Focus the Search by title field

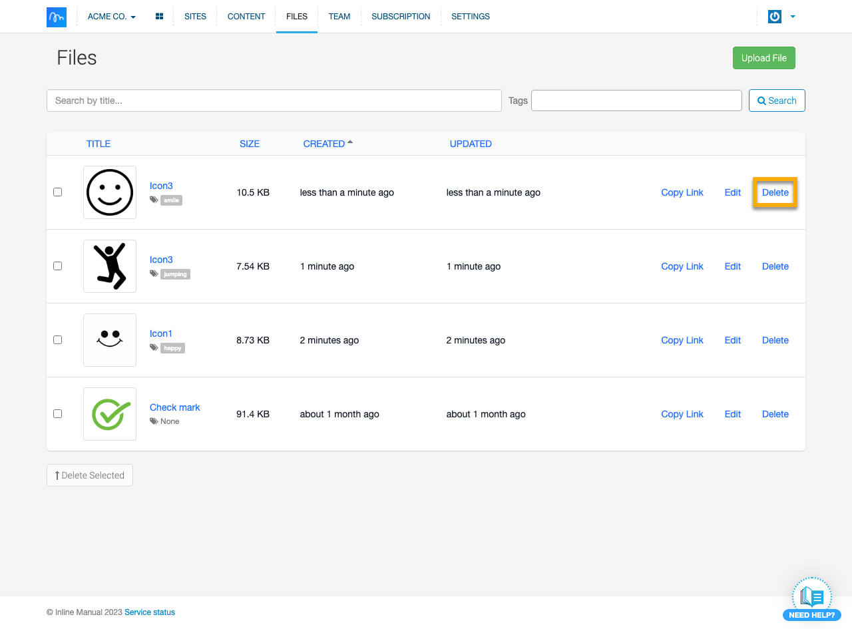(274, 101)
